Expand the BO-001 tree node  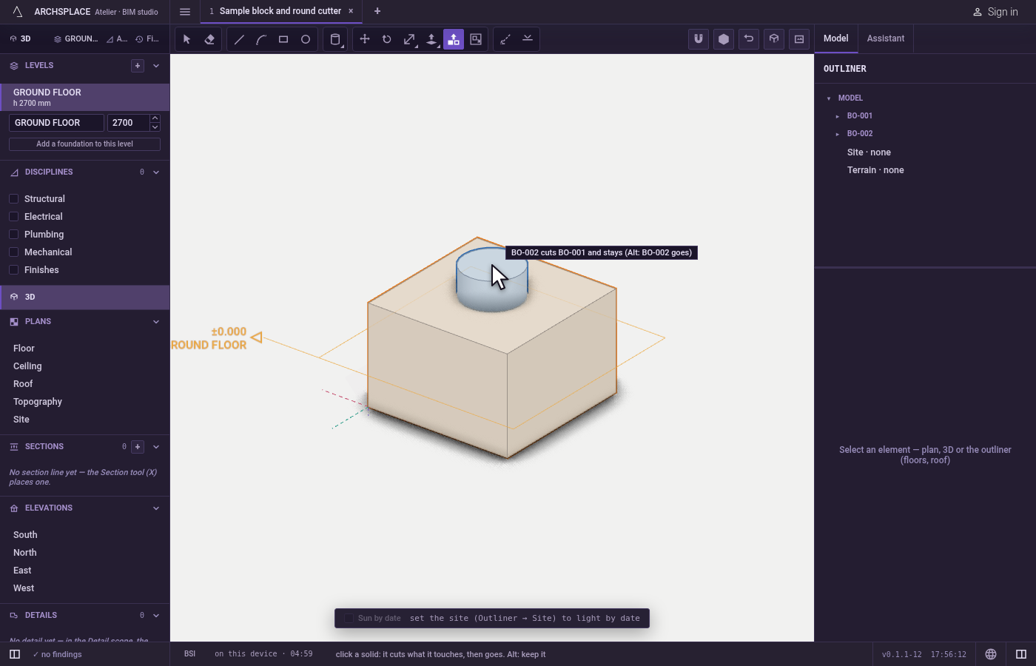[x=838, y=116]
